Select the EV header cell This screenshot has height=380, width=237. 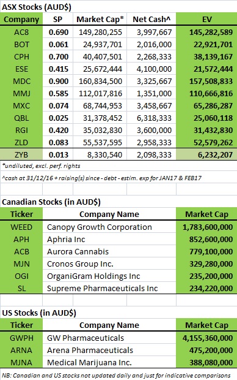click(x=206, y=20)
